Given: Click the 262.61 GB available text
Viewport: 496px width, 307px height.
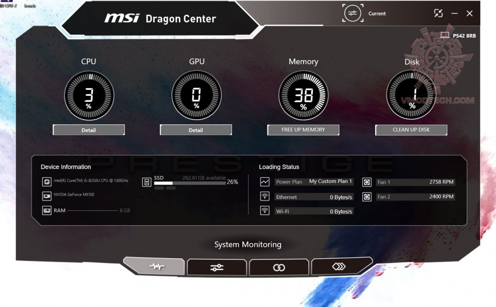Looking at the screenshot, I should 204,178.
